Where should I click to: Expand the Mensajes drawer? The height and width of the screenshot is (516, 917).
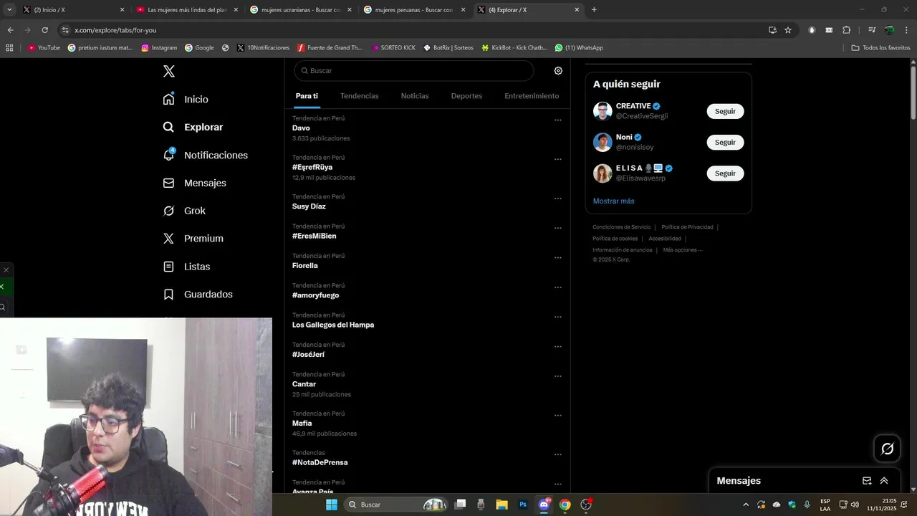[x=884, y=481]
